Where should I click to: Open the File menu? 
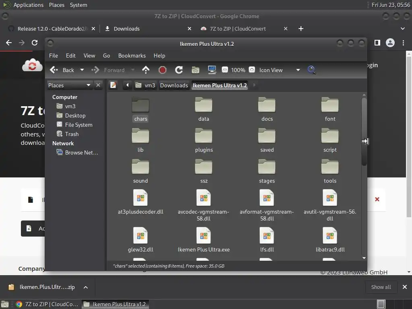click(x=54, y=56)
